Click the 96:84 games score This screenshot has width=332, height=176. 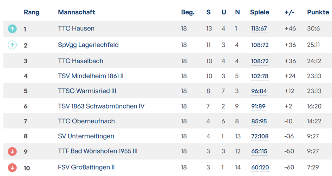(x=259, y=91)
